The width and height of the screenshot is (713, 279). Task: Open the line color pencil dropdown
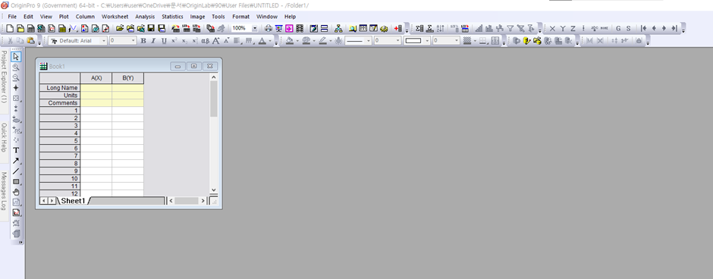pos(330,41)
